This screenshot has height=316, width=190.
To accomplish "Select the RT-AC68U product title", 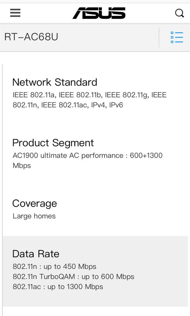I will click(x=31, y=37).
